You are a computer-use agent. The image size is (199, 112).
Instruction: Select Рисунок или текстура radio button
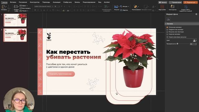pyautogui.click(x=167, y=32)
